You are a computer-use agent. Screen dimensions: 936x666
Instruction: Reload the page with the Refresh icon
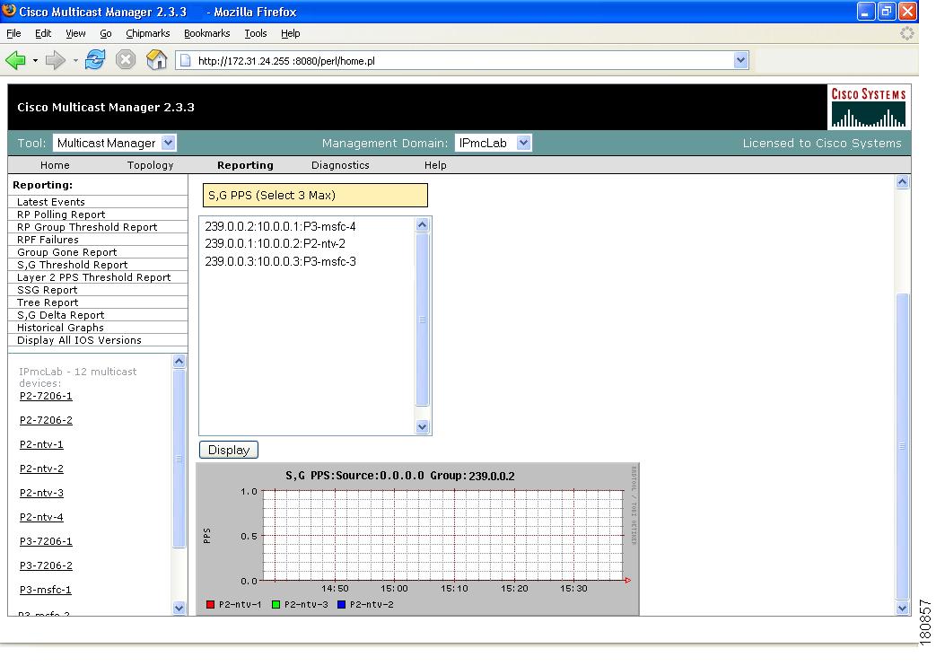click(x=95, y=60)
